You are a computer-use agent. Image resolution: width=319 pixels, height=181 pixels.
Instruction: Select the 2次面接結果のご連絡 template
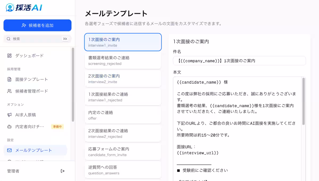click(x=123, y=133)
